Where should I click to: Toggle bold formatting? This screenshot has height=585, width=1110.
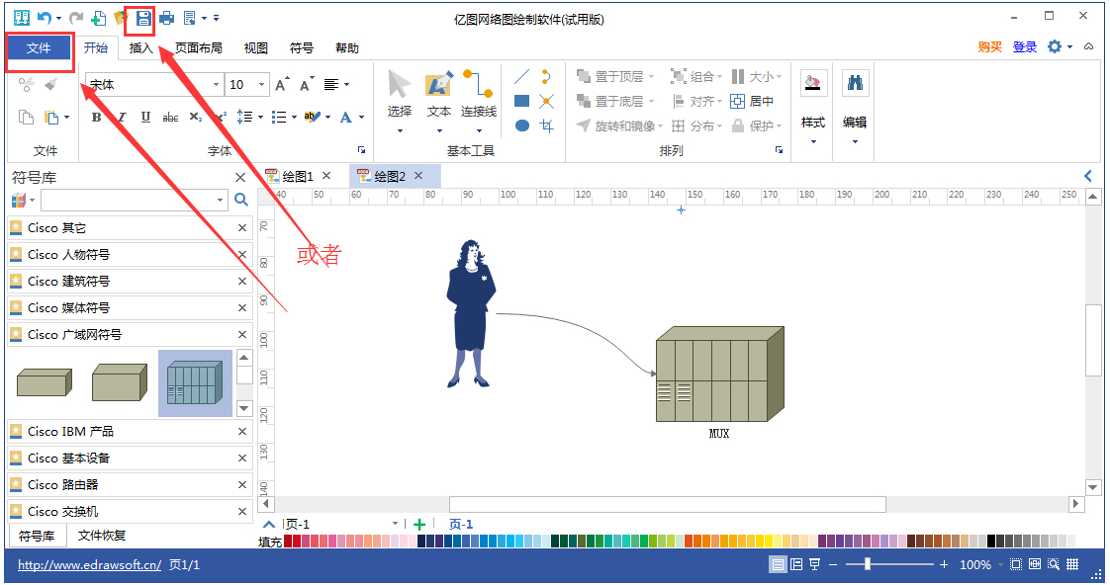click(x=94, y=117)
